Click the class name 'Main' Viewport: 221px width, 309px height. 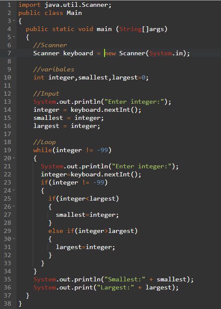pos(74,13)
